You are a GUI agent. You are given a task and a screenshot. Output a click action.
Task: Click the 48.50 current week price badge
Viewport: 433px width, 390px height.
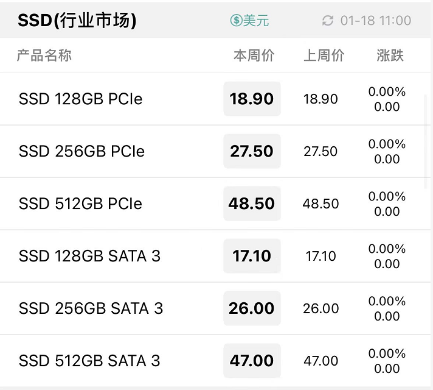click(252, 204)
